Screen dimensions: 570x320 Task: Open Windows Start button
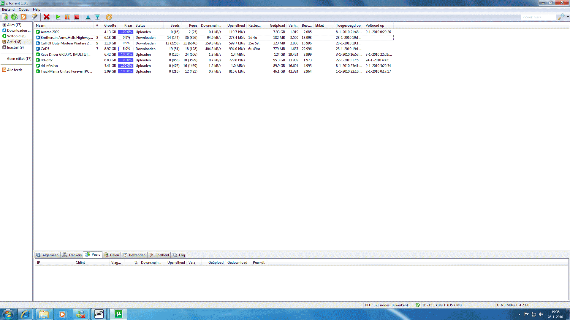[8, 314]
